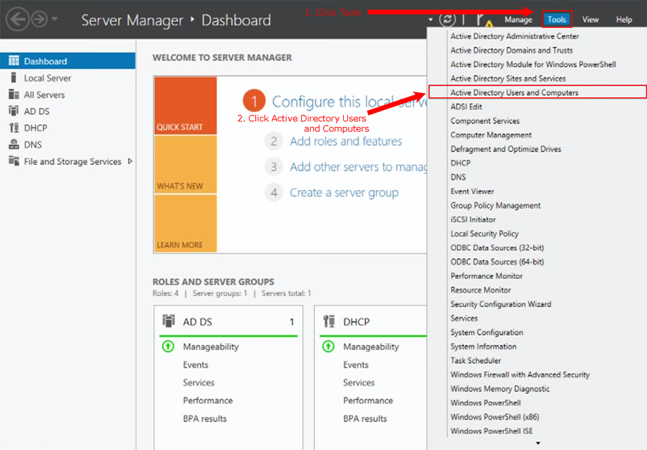Click the refresh dashboard icon

[x=448, y=19]
